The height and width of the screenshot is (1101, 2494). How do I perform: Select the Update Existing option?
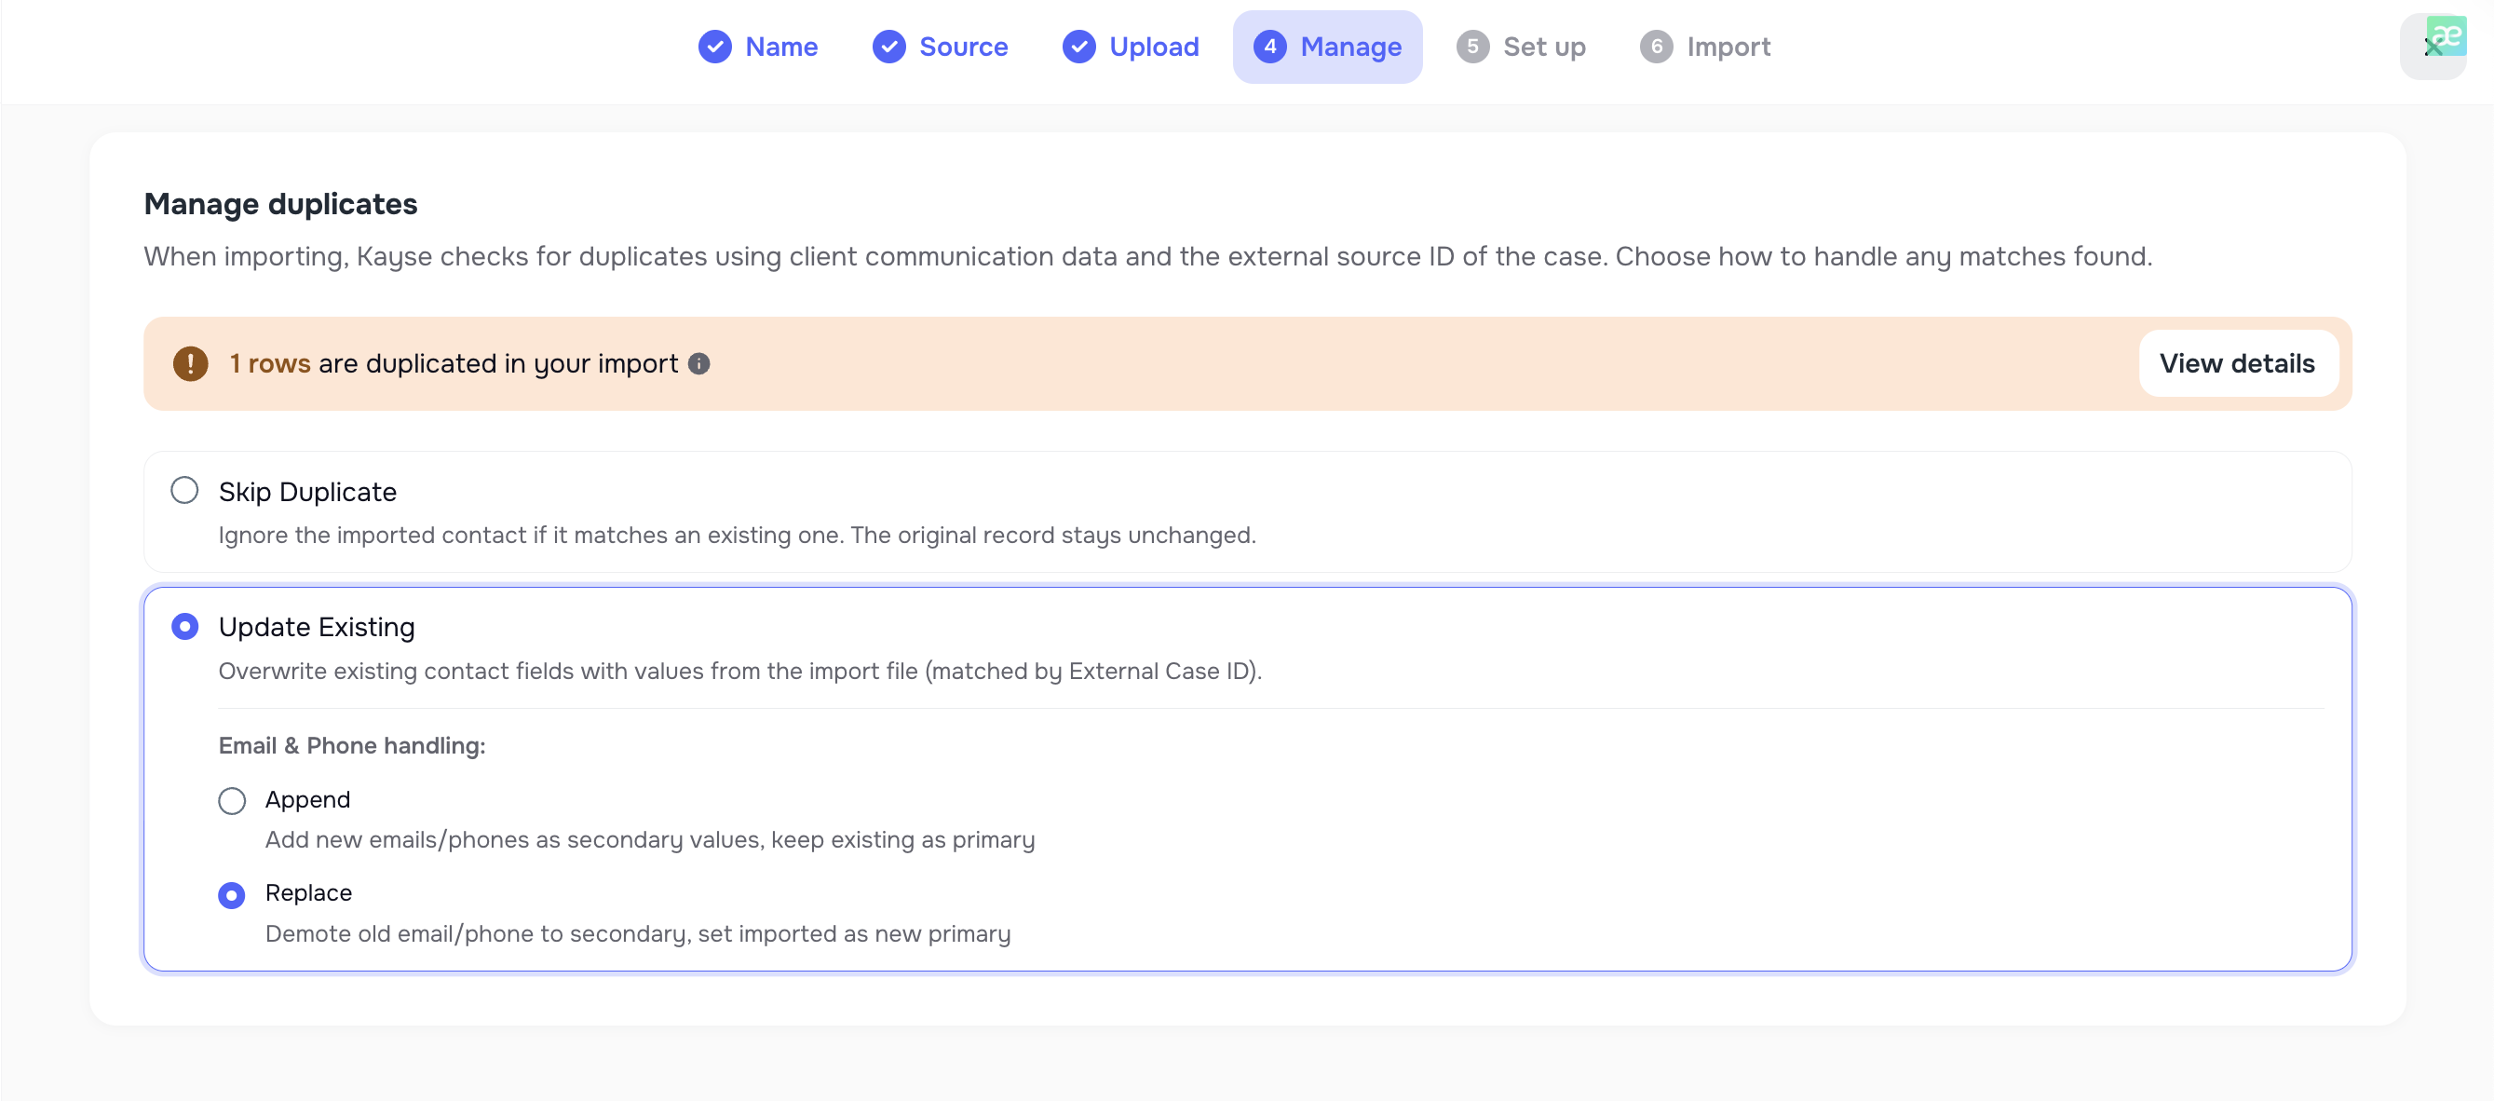[x=184, y=627]
